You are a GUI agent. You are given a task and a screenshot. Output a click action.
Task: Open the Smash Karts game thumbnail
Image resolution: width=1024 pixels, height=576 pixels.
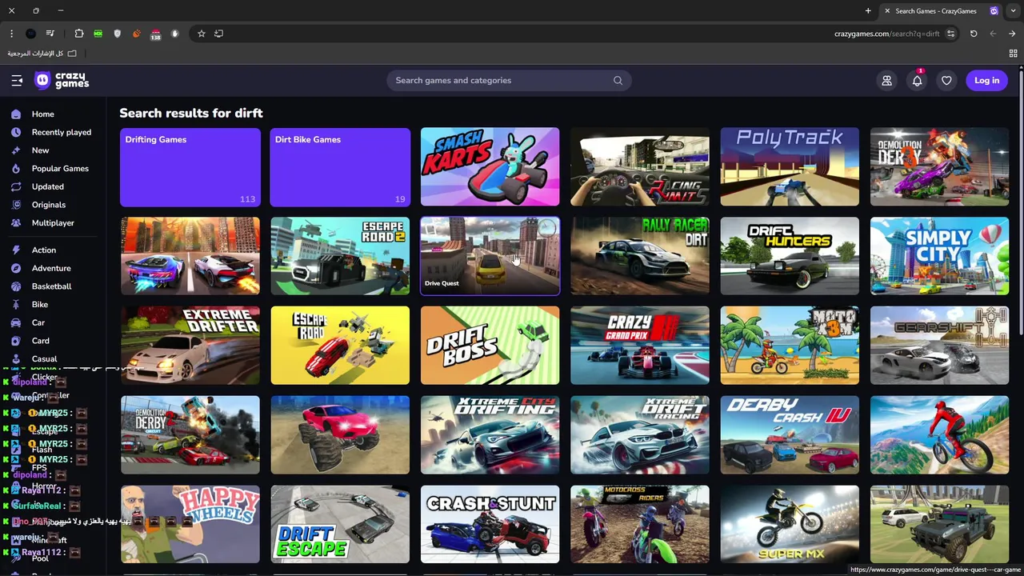pos(490,167)
